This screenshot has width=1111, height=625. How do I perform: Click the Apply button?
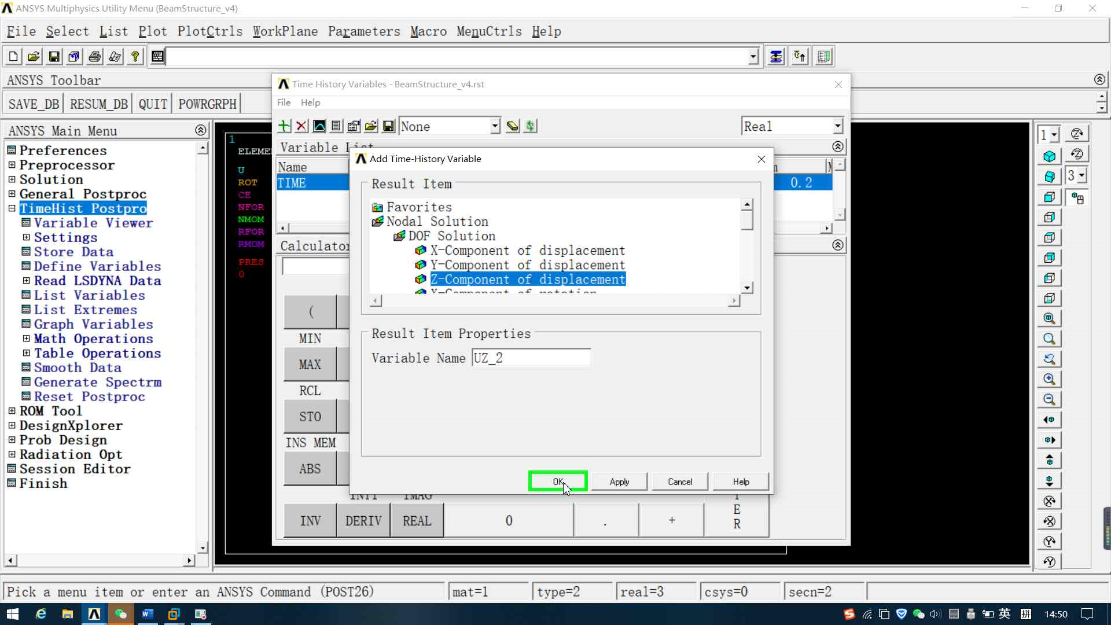coord(619,481)
